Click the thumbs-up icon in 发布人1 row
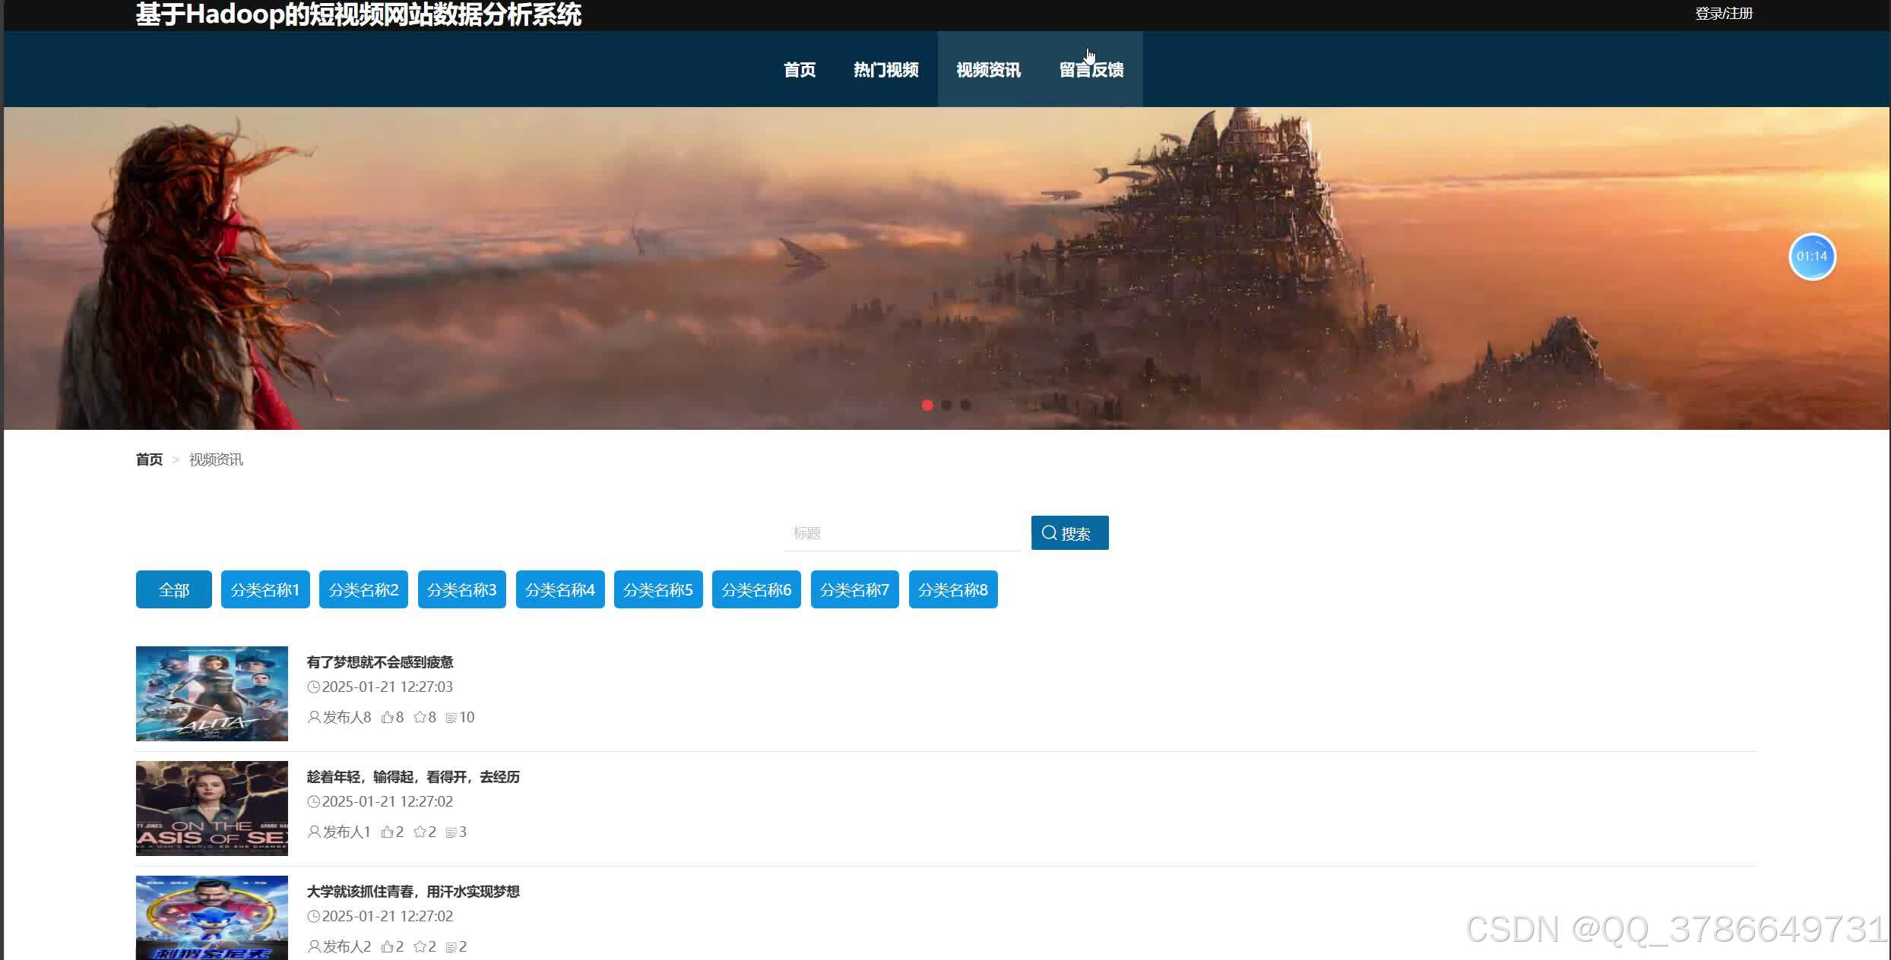 click(x=388, y=832)
